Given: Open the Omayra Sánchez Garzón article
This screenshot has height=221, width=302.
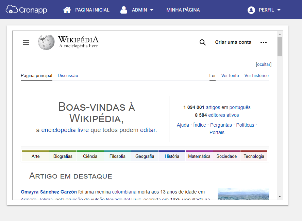Looking at the screenshot, I should [x=49, y=192].
